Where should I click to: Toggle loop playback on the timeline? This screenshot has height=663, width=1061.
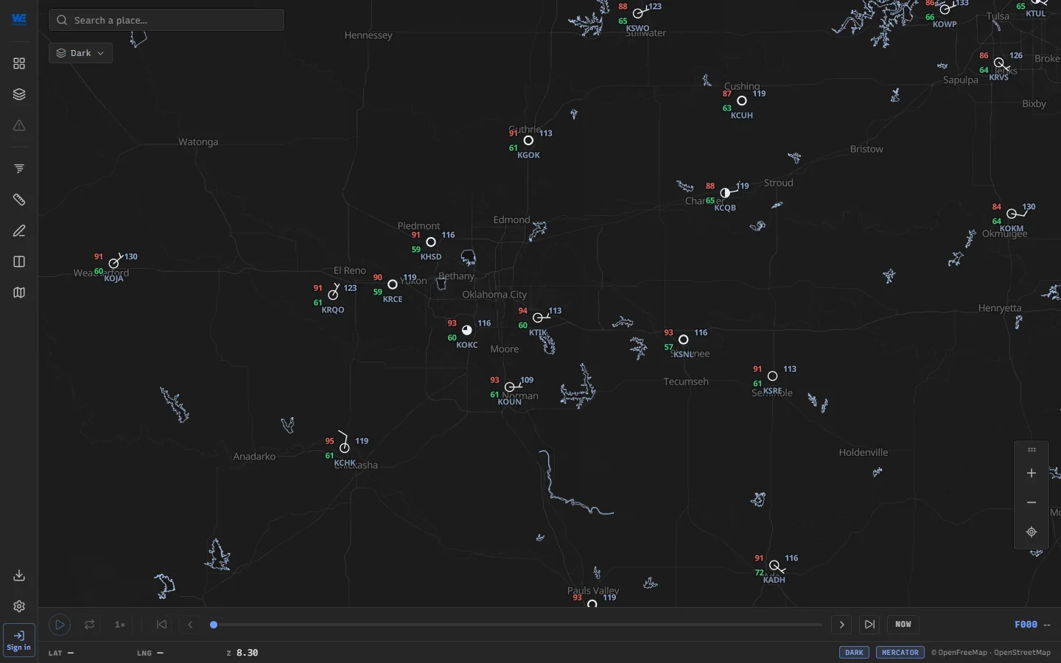click(x=90, y=625)
